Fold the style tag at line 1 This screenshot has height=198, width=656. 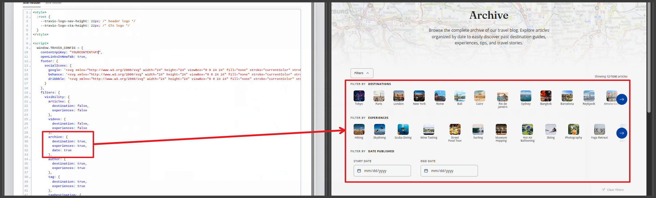coord(30,13)
